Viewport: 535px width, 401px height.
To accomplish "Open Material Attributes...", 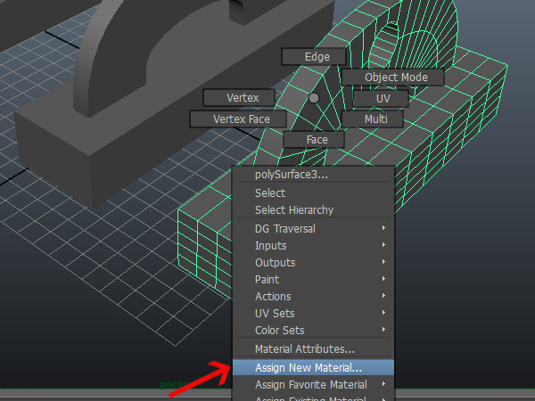I will pos(313,348).
